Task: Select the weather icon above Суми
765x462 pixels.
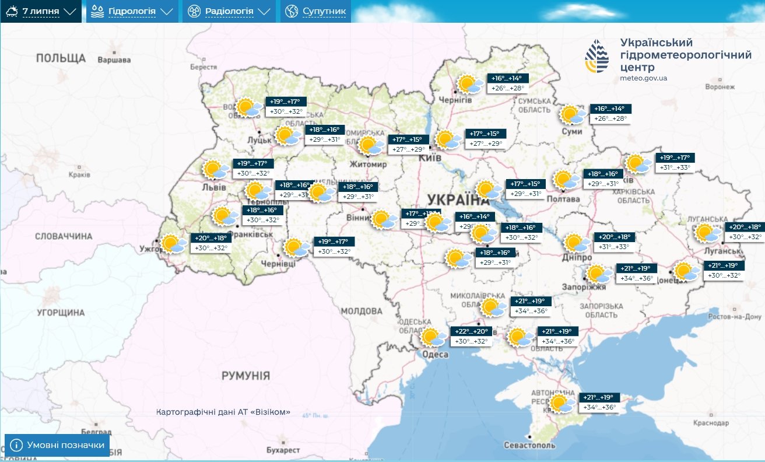Action: pyautogui.click(x=574, y=116)
